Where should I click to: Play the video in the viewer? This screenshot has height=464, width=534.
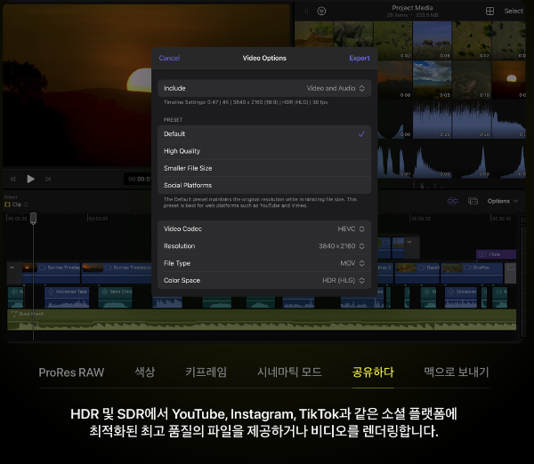(x=30, y=179)
